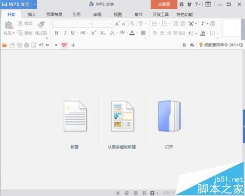Image resolution: width=245 pixels, height=196 pixels.
Task: Click 从更多模板新建 template thumbnail
Action: click(122, 116)
